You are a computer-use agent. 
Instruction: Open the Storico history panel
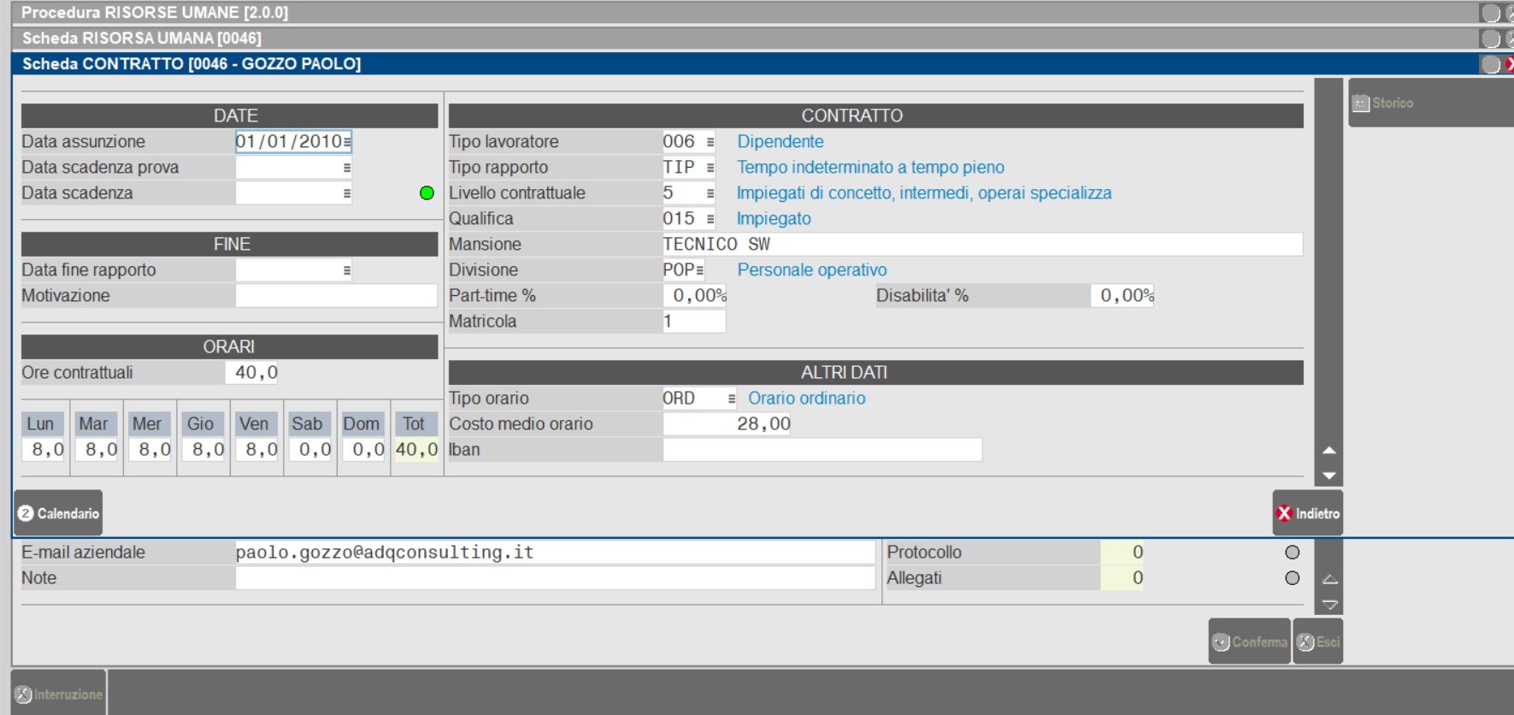click(1383, 103)
